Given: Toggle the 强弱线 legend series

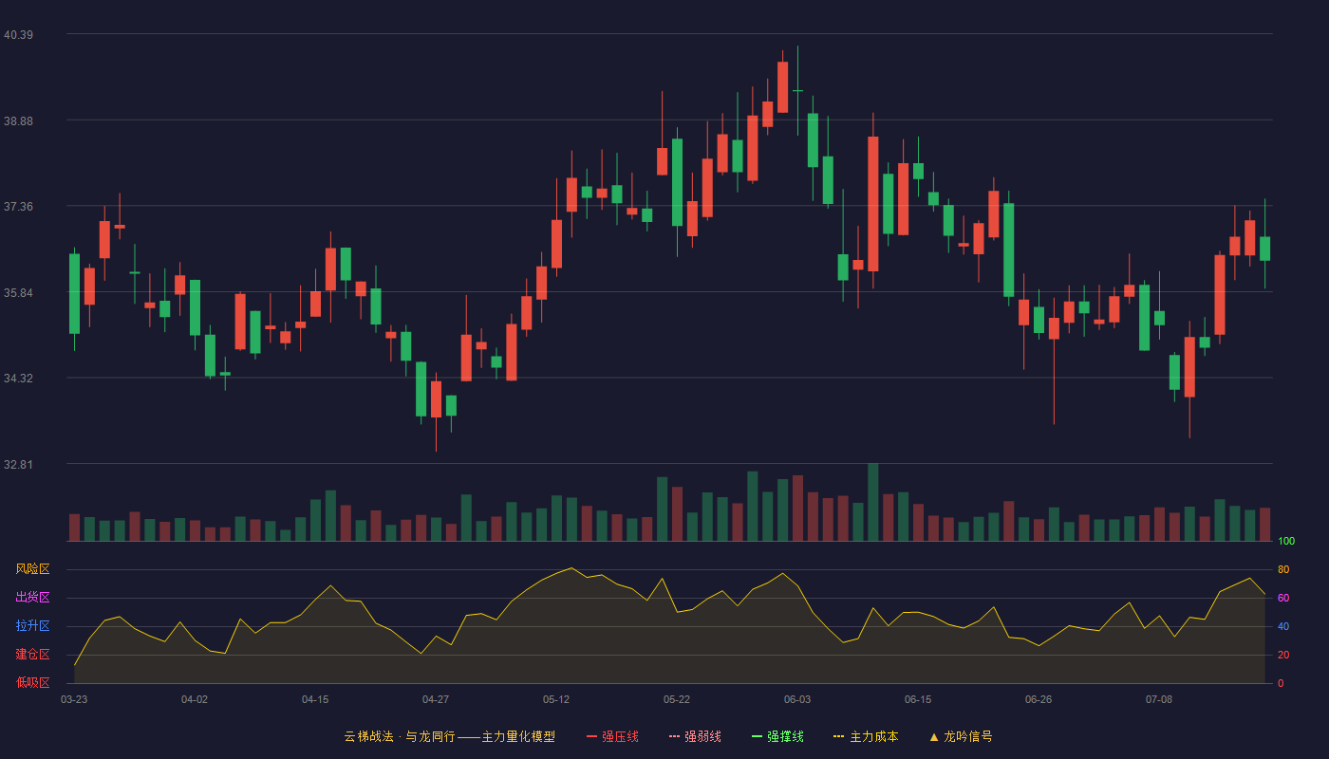Looking at the screenshot, I should 695,736.
